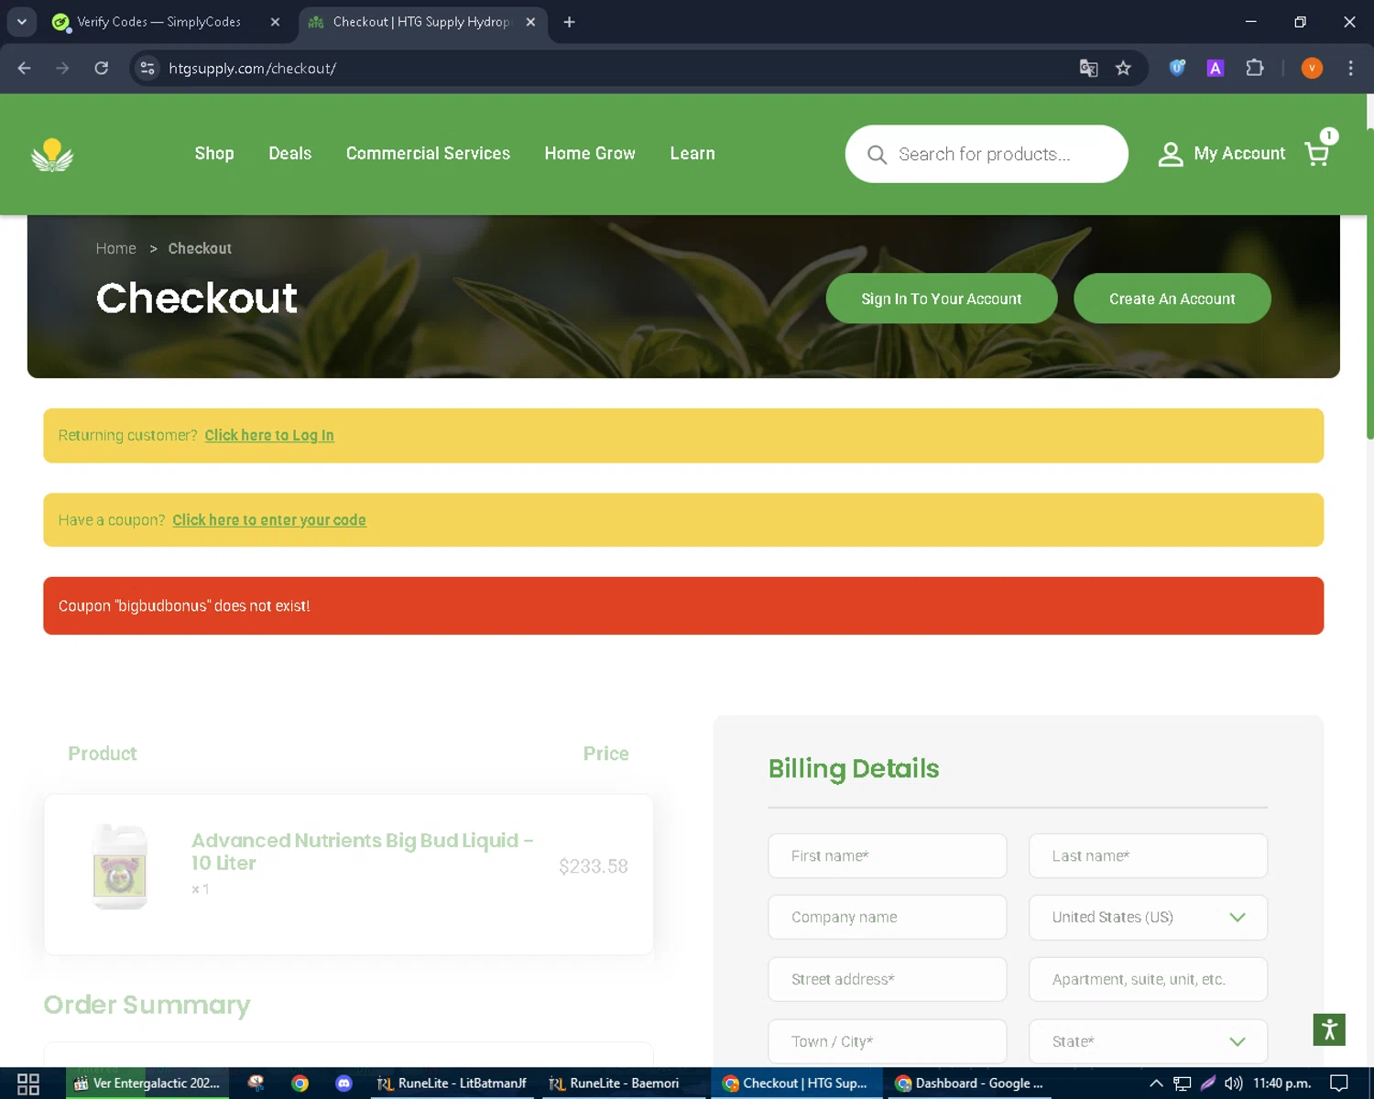Click the First name field
This screenshot has height=1099, width=1374.
(x=887, y=856)
